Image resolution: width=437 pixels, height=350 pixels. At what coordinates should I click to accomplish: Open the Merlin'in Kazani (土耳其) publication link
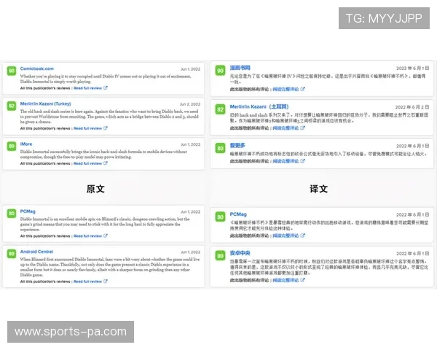[259, 106]
